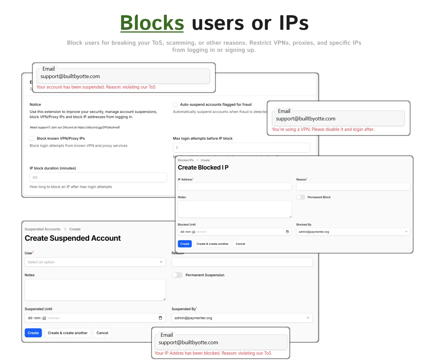430x363 pixels.
Task: Enable Auto-suspend accounts flagged for fraud
Action: (175, 105)
